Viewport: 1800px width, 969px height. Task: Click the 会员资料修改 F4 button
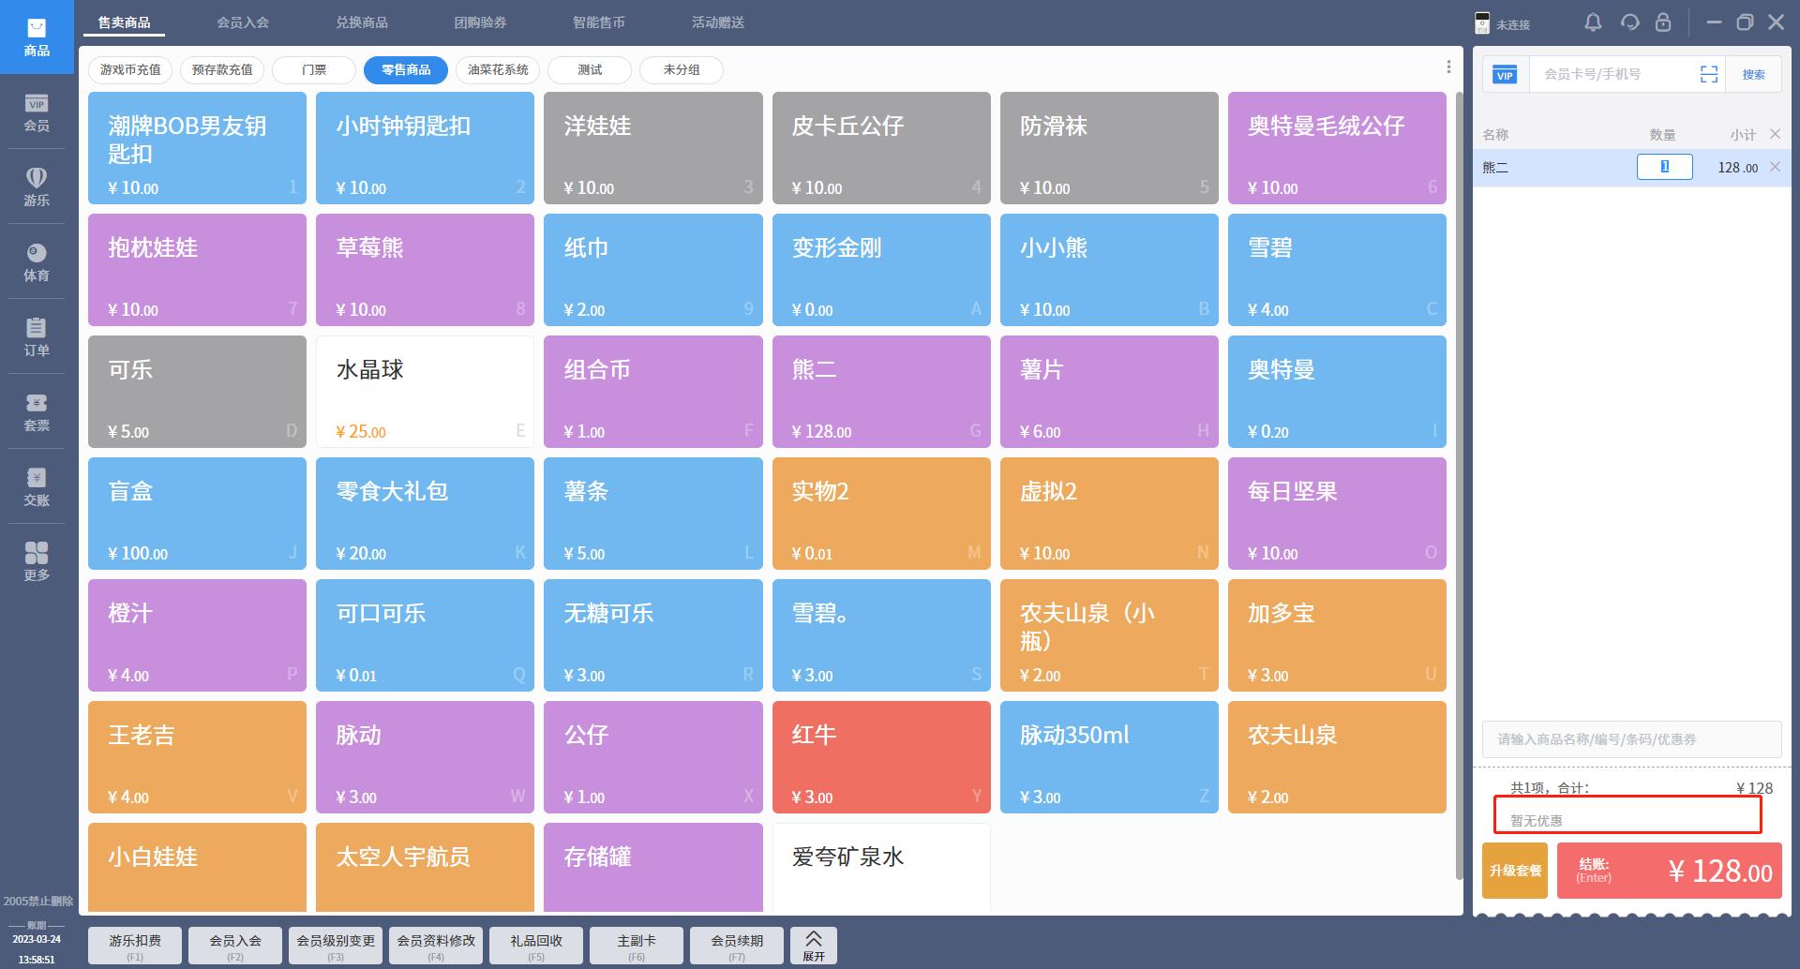pyautogui.click(x=436, y=946)
